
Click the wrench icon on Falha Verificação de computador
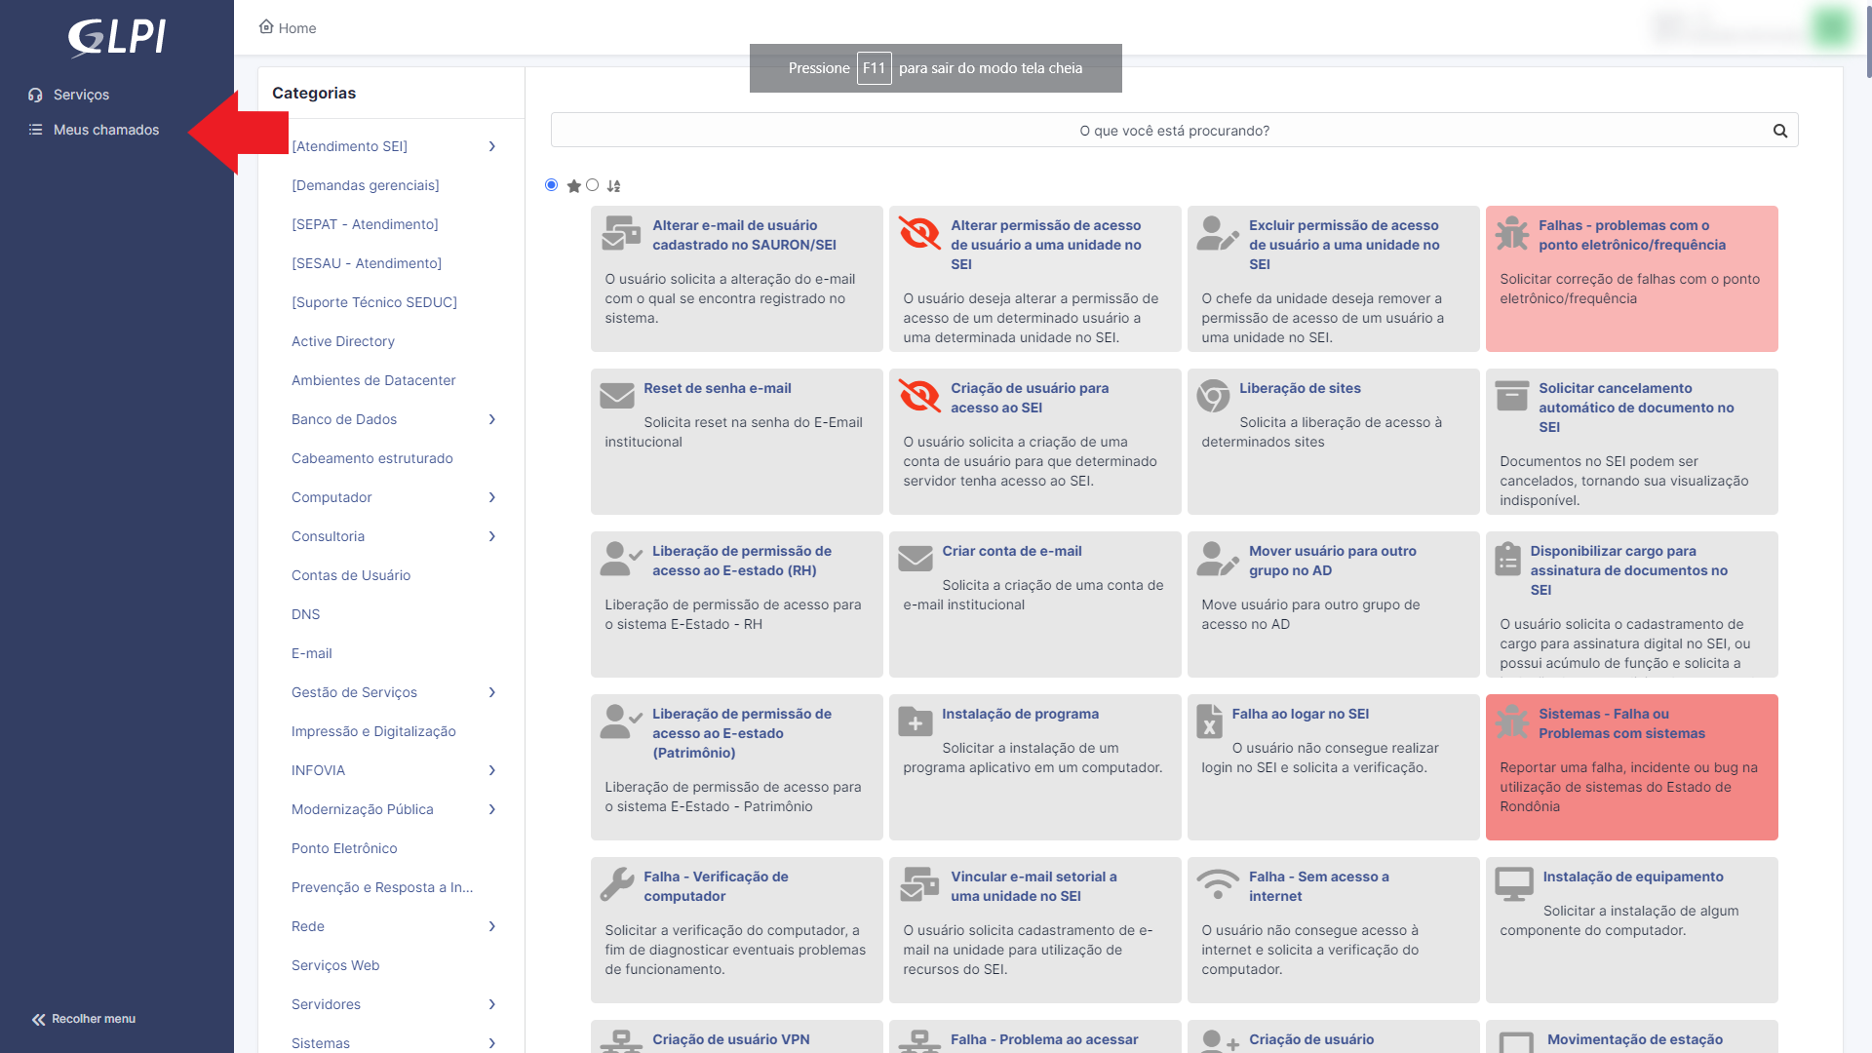[616, 883]
